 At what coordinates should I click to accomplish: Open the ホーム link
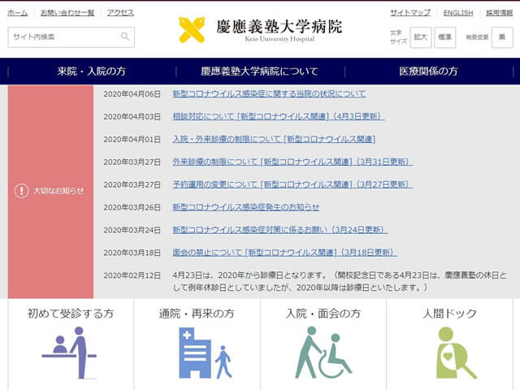[x=18, y=13]
